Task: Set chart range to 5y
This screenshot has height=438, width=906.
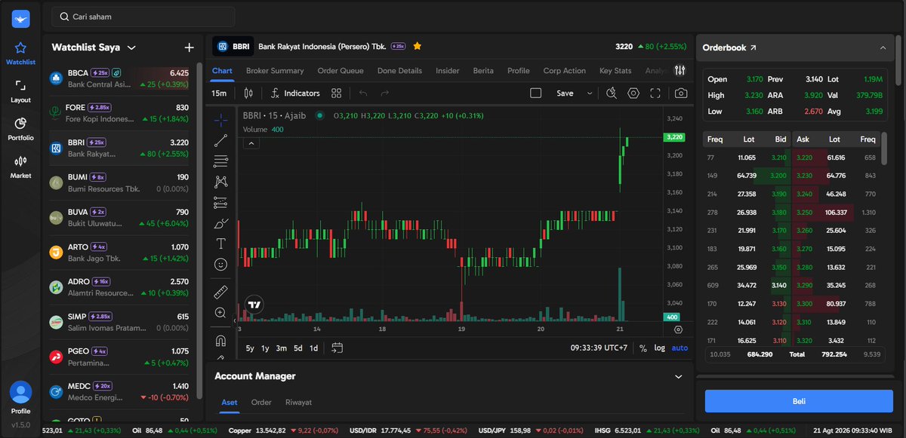Action: pos(250,348)
